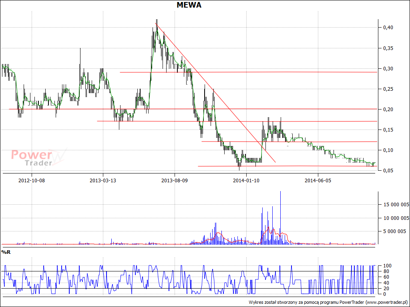Image resolution: width=410 pixels, height=307 pixels.
Task: Click the %R indicator label
Action: [6, 252]
